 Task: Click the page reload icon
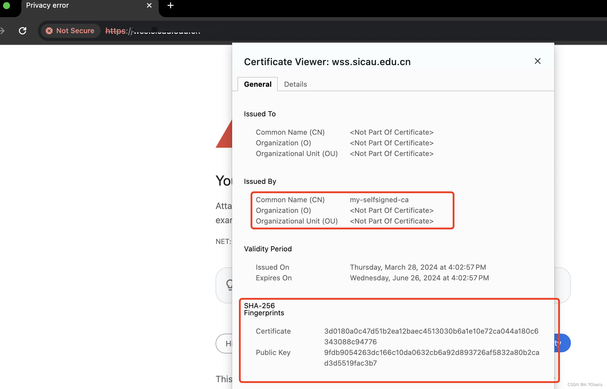[23, 30]
